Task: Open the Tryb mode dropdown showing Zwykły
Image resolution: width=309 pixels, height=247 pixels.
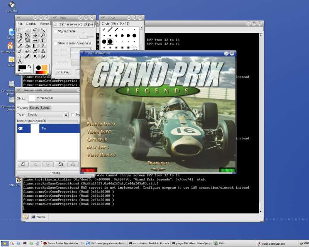Action: [47, 115]
